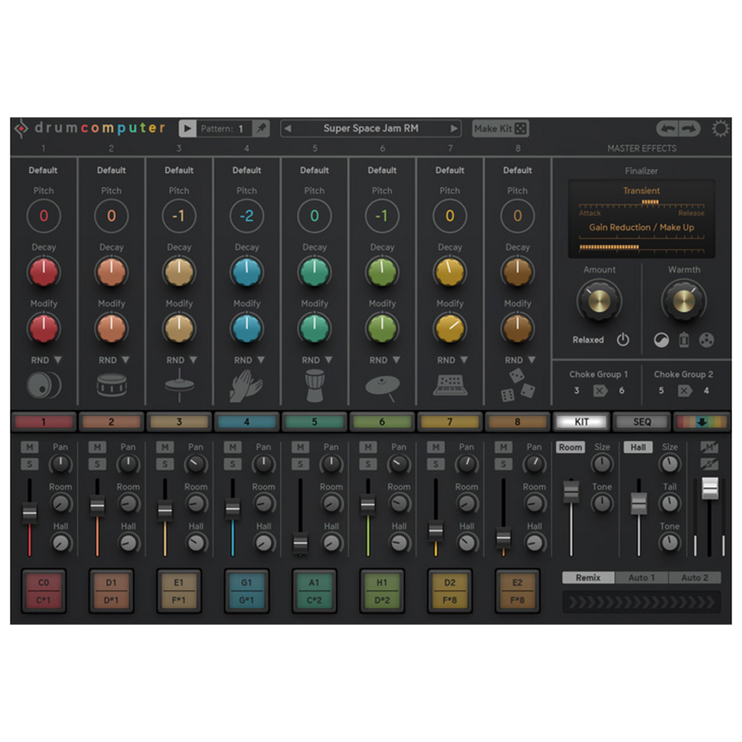Image resolution: width=742 pixels, height=742 pixels.
Task: Click the Hall reverb button
Action: point(638,447)
